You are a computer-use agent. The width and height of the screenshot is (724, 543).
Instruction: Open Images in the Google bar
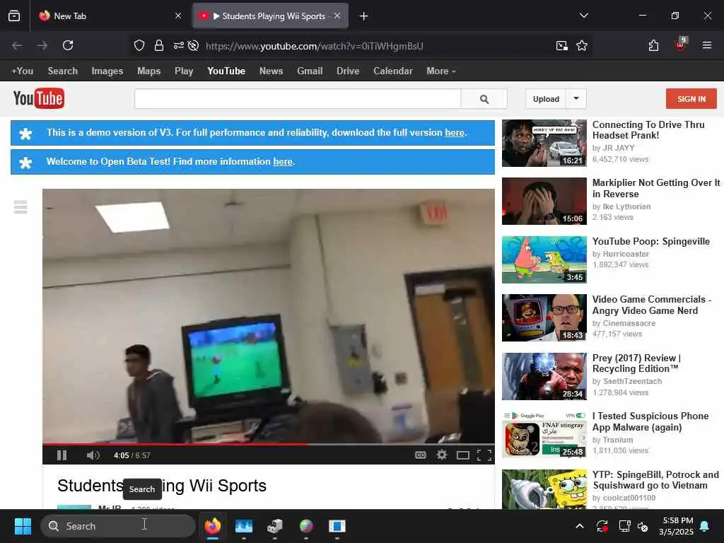pyautogui.click(x=107, y=71)
